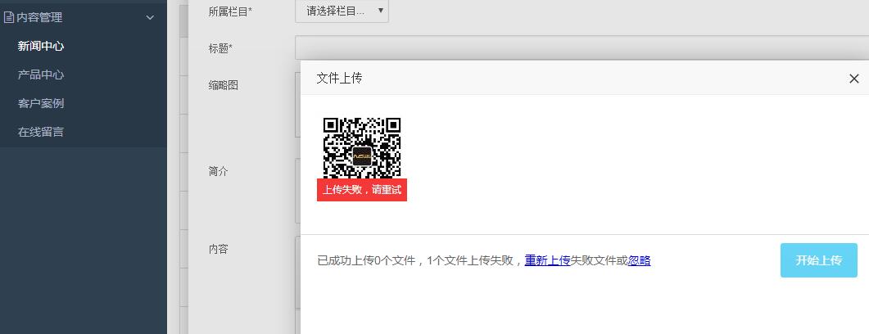Click the 所属栏目* label
Viewport: 869px width, 334px height.
click(x=230, y=11)
